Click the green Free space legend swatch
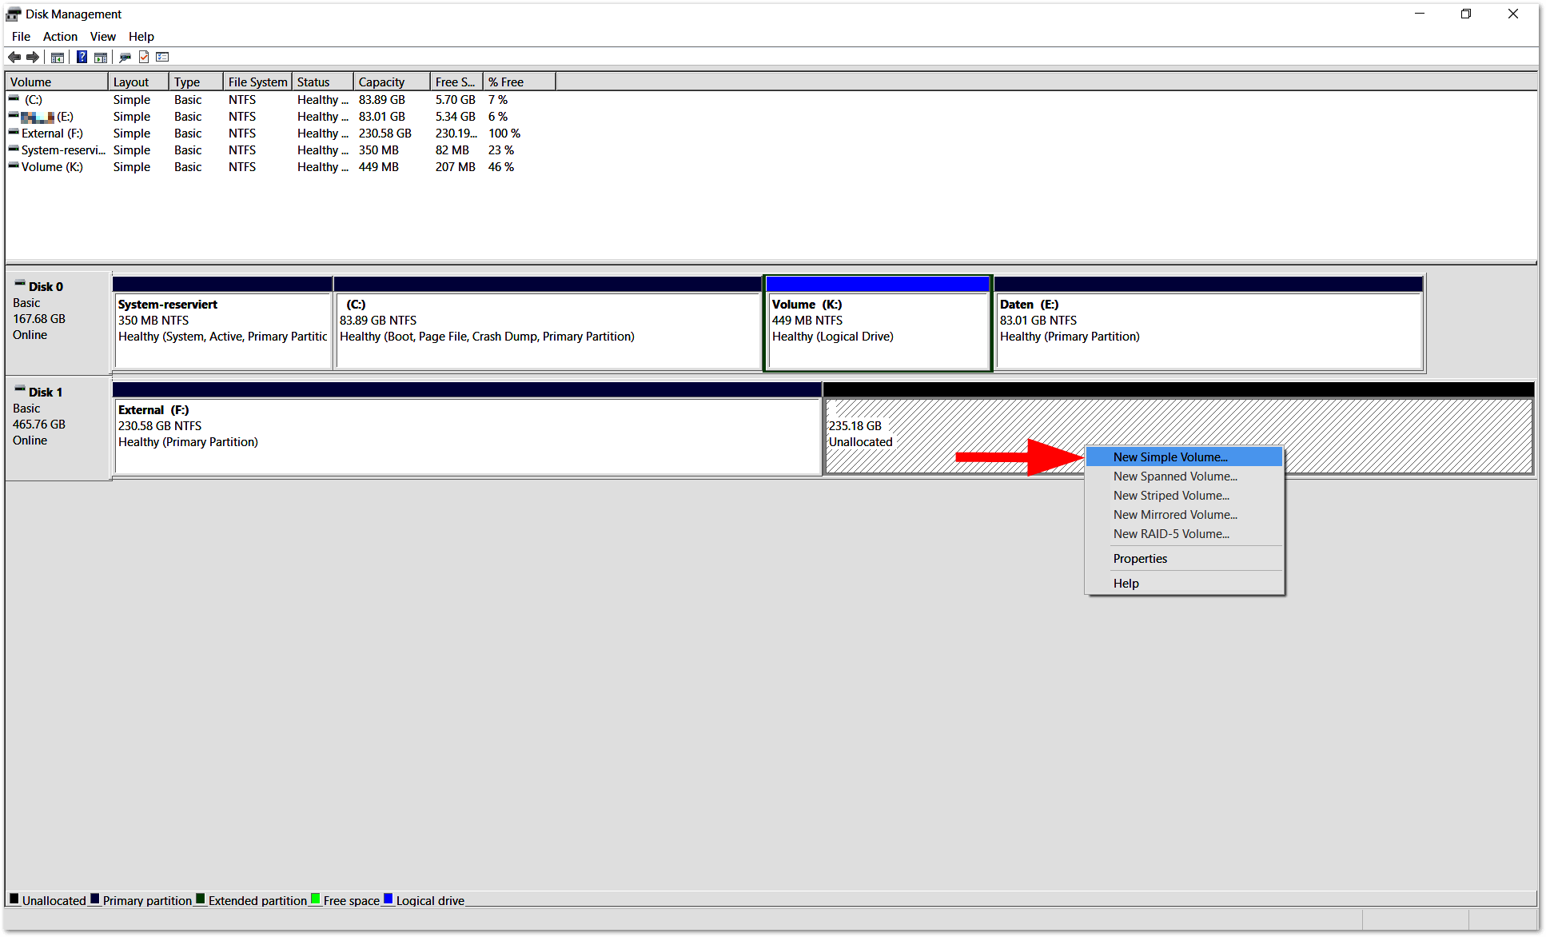 pyautogui.click(x=316, y=899)
